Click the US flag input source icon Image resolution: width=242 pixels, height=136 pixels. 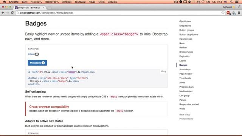[x=226, y=2]
